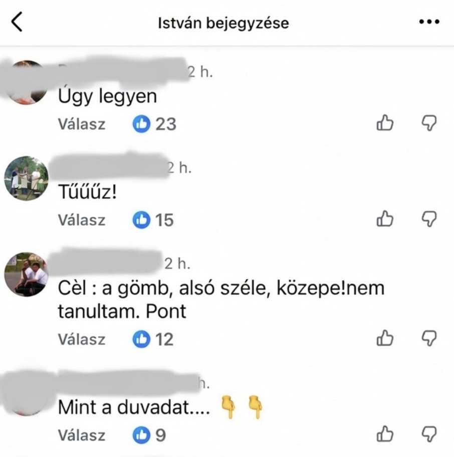Select Válasz under the "tanultam. Pont" comment
Screen dimensions: 454x457
pyautogui.click(x=82, y=340)
